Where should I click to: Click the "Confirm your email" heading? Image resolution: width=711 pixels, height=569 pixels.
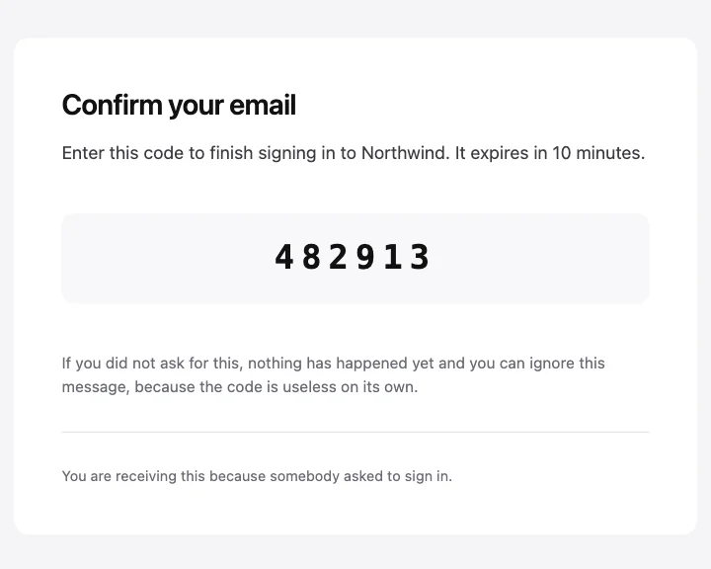[x=179, y=106]
